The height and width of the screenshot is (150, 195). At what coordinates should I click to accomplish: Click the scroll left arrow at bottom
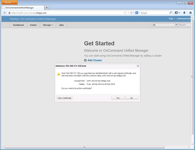coord(3,147)
